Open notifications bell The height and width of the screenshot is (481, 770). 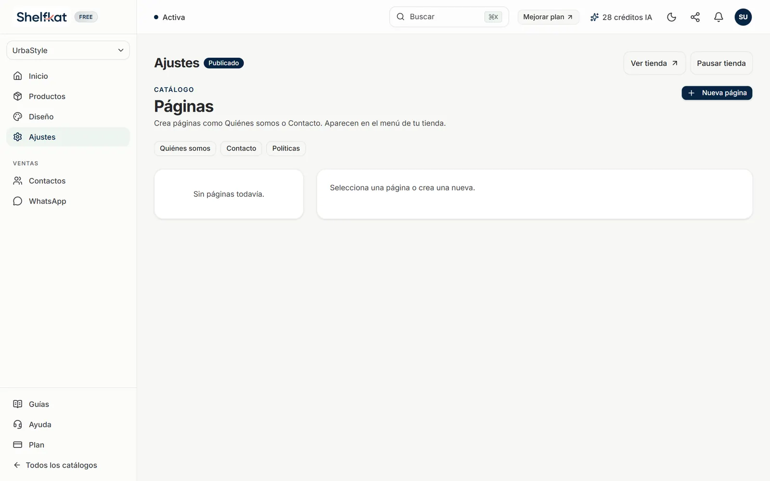click(x=719, y=17)
